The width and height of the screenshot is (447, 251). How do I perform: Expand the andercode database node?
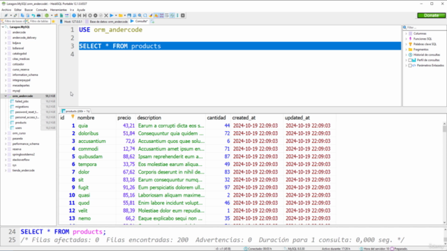point(6,33)
